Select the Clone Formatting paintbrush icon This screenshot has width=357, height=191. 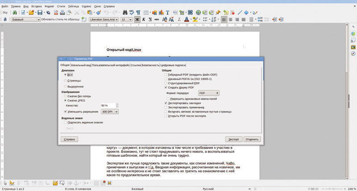(x=99, y=12)
